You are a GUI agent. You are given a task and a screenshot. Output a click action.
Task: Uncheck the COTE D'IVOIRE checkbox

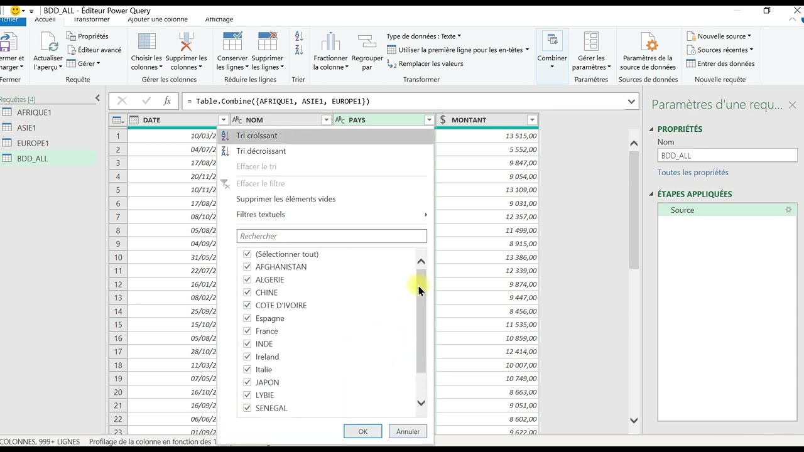(x=247, y=306)
